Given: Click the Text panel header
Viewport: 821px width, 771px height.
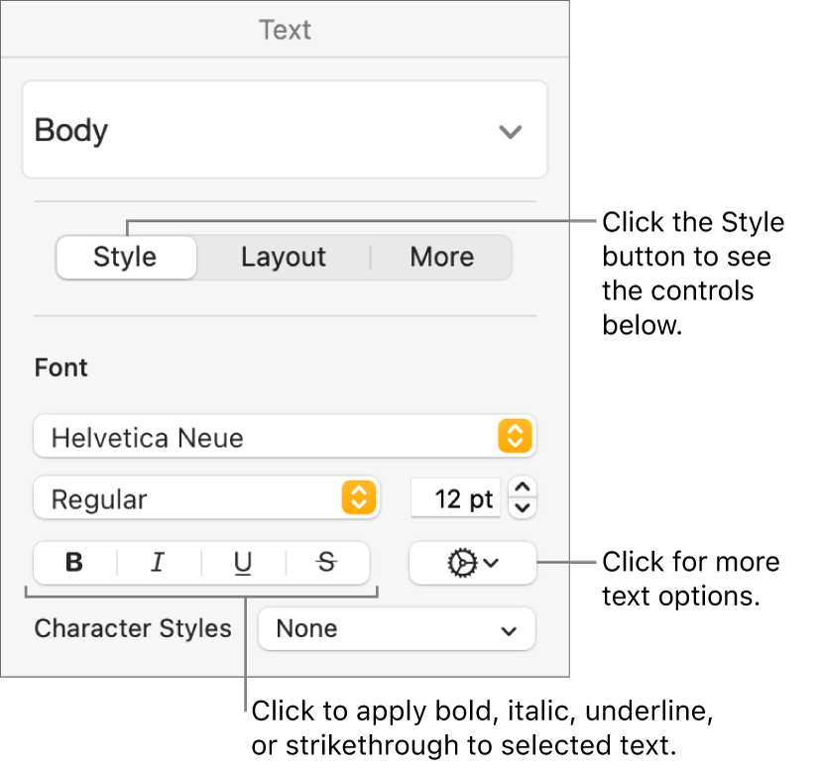Looking at the screenshot, I should pos(285,30).
